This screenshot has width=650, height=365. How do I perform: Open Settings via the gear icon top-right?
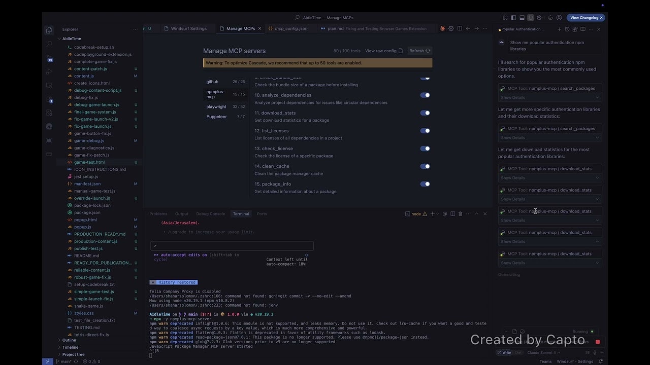click(x=539, y=17)
